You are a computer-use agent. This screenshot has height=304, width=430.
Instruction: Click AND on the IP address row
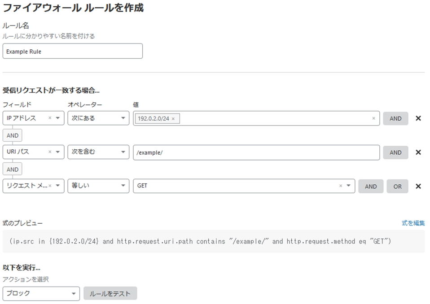[x=395, y=118]
